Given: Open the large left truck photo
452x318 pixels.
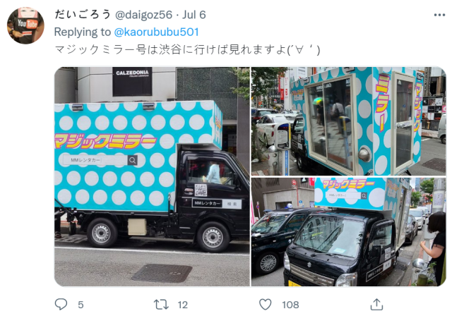Looking at the screenshot, I should [x=152, y=177].
